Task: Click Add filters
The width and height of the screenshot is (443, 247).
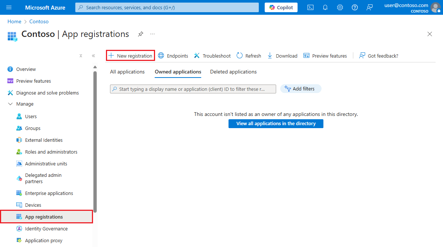Action: pos(301,89)
